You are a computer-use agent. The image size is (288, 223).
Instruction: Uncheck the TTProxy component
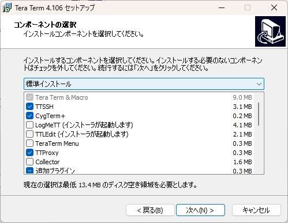pos(29,153)
